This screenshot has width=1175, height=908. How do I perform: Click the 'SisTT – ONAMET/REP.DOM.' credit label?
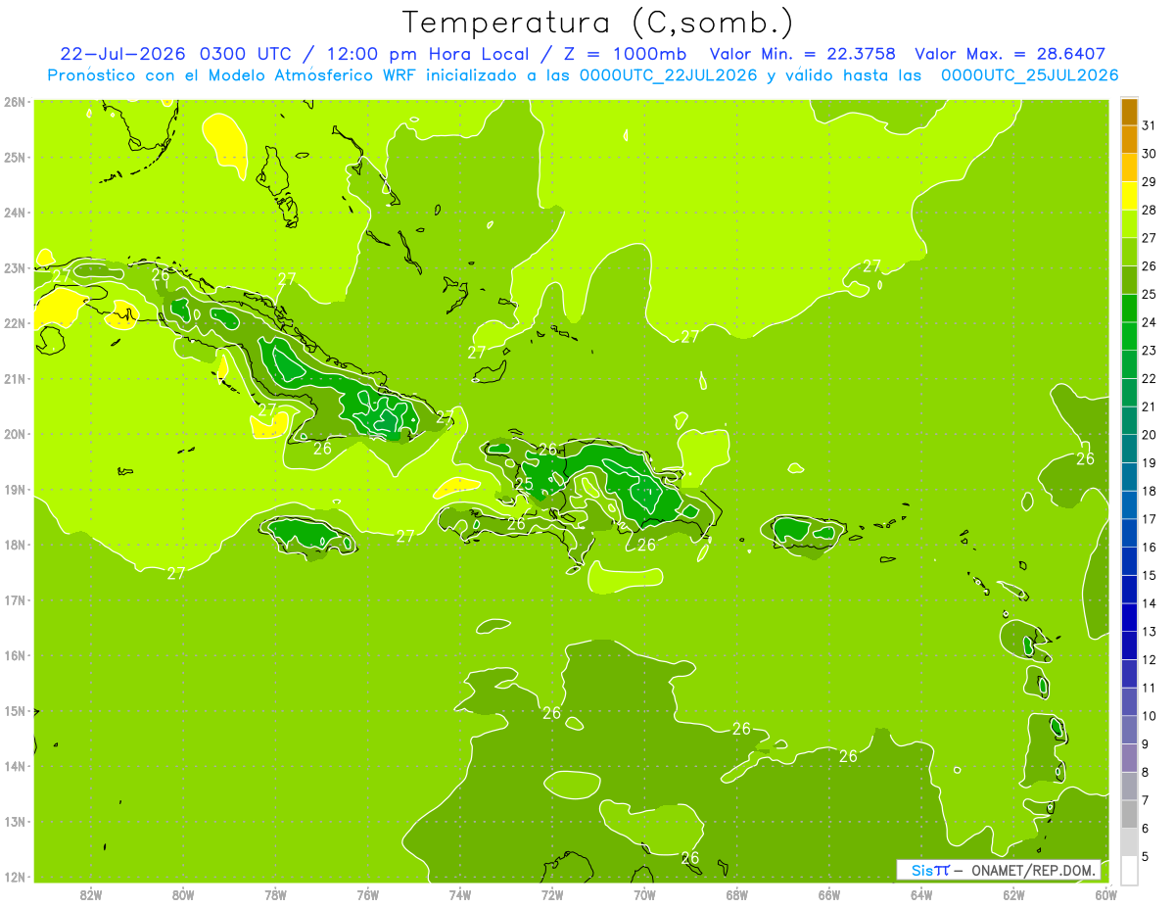tap(999, 870)
